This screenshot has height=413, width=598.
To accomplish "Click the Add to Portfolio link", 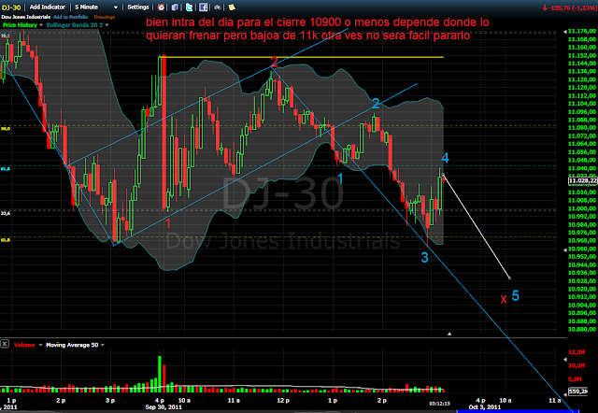I will [71, 17].
